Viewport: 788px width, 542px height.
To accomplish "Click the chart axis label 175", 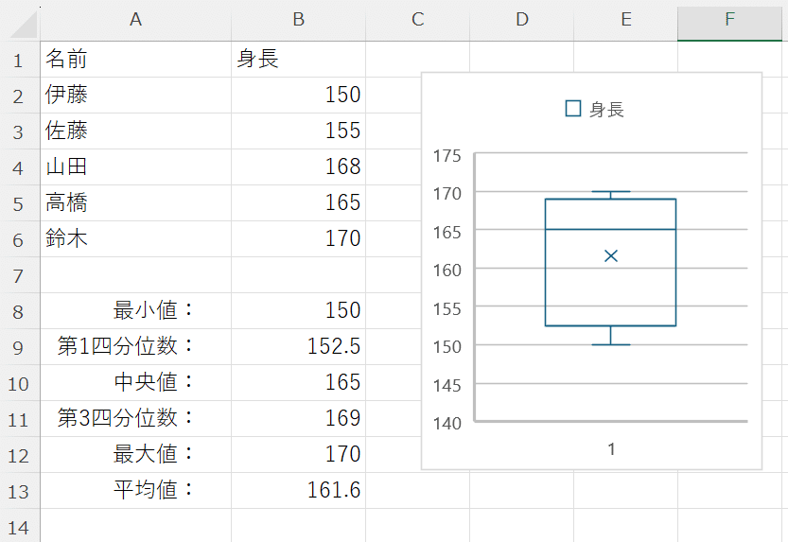I will [447, 156].
